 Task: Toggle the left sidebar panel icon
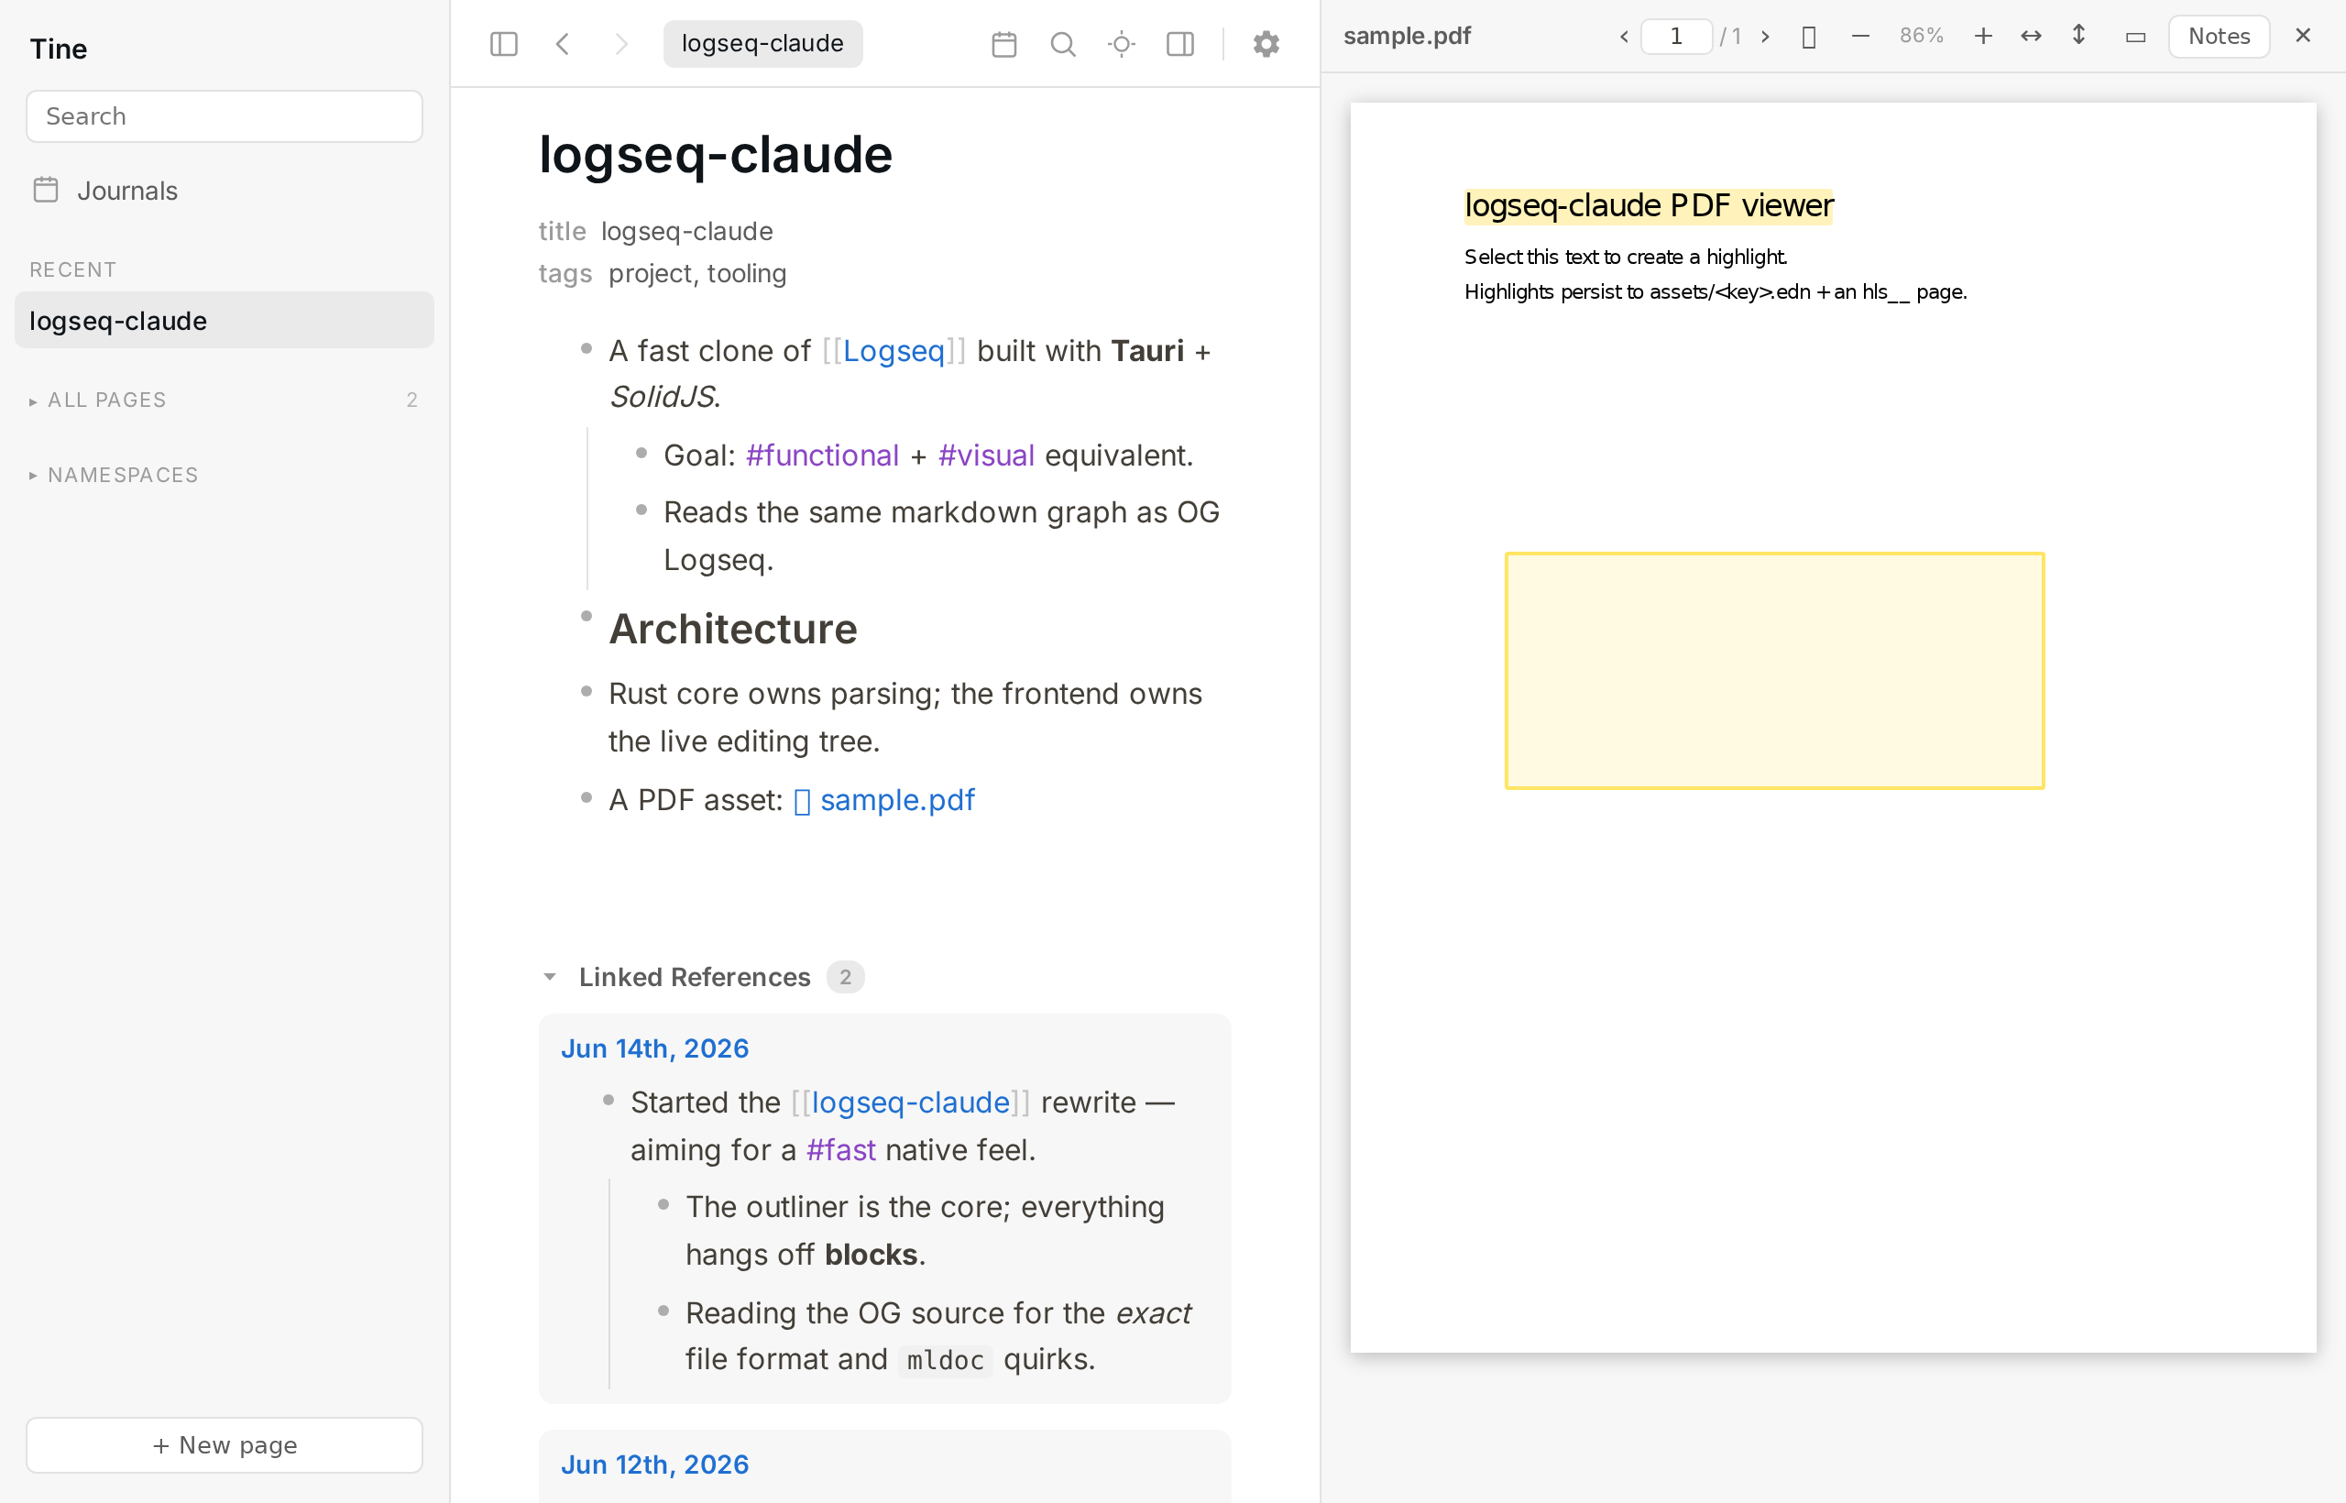(503, 44)
